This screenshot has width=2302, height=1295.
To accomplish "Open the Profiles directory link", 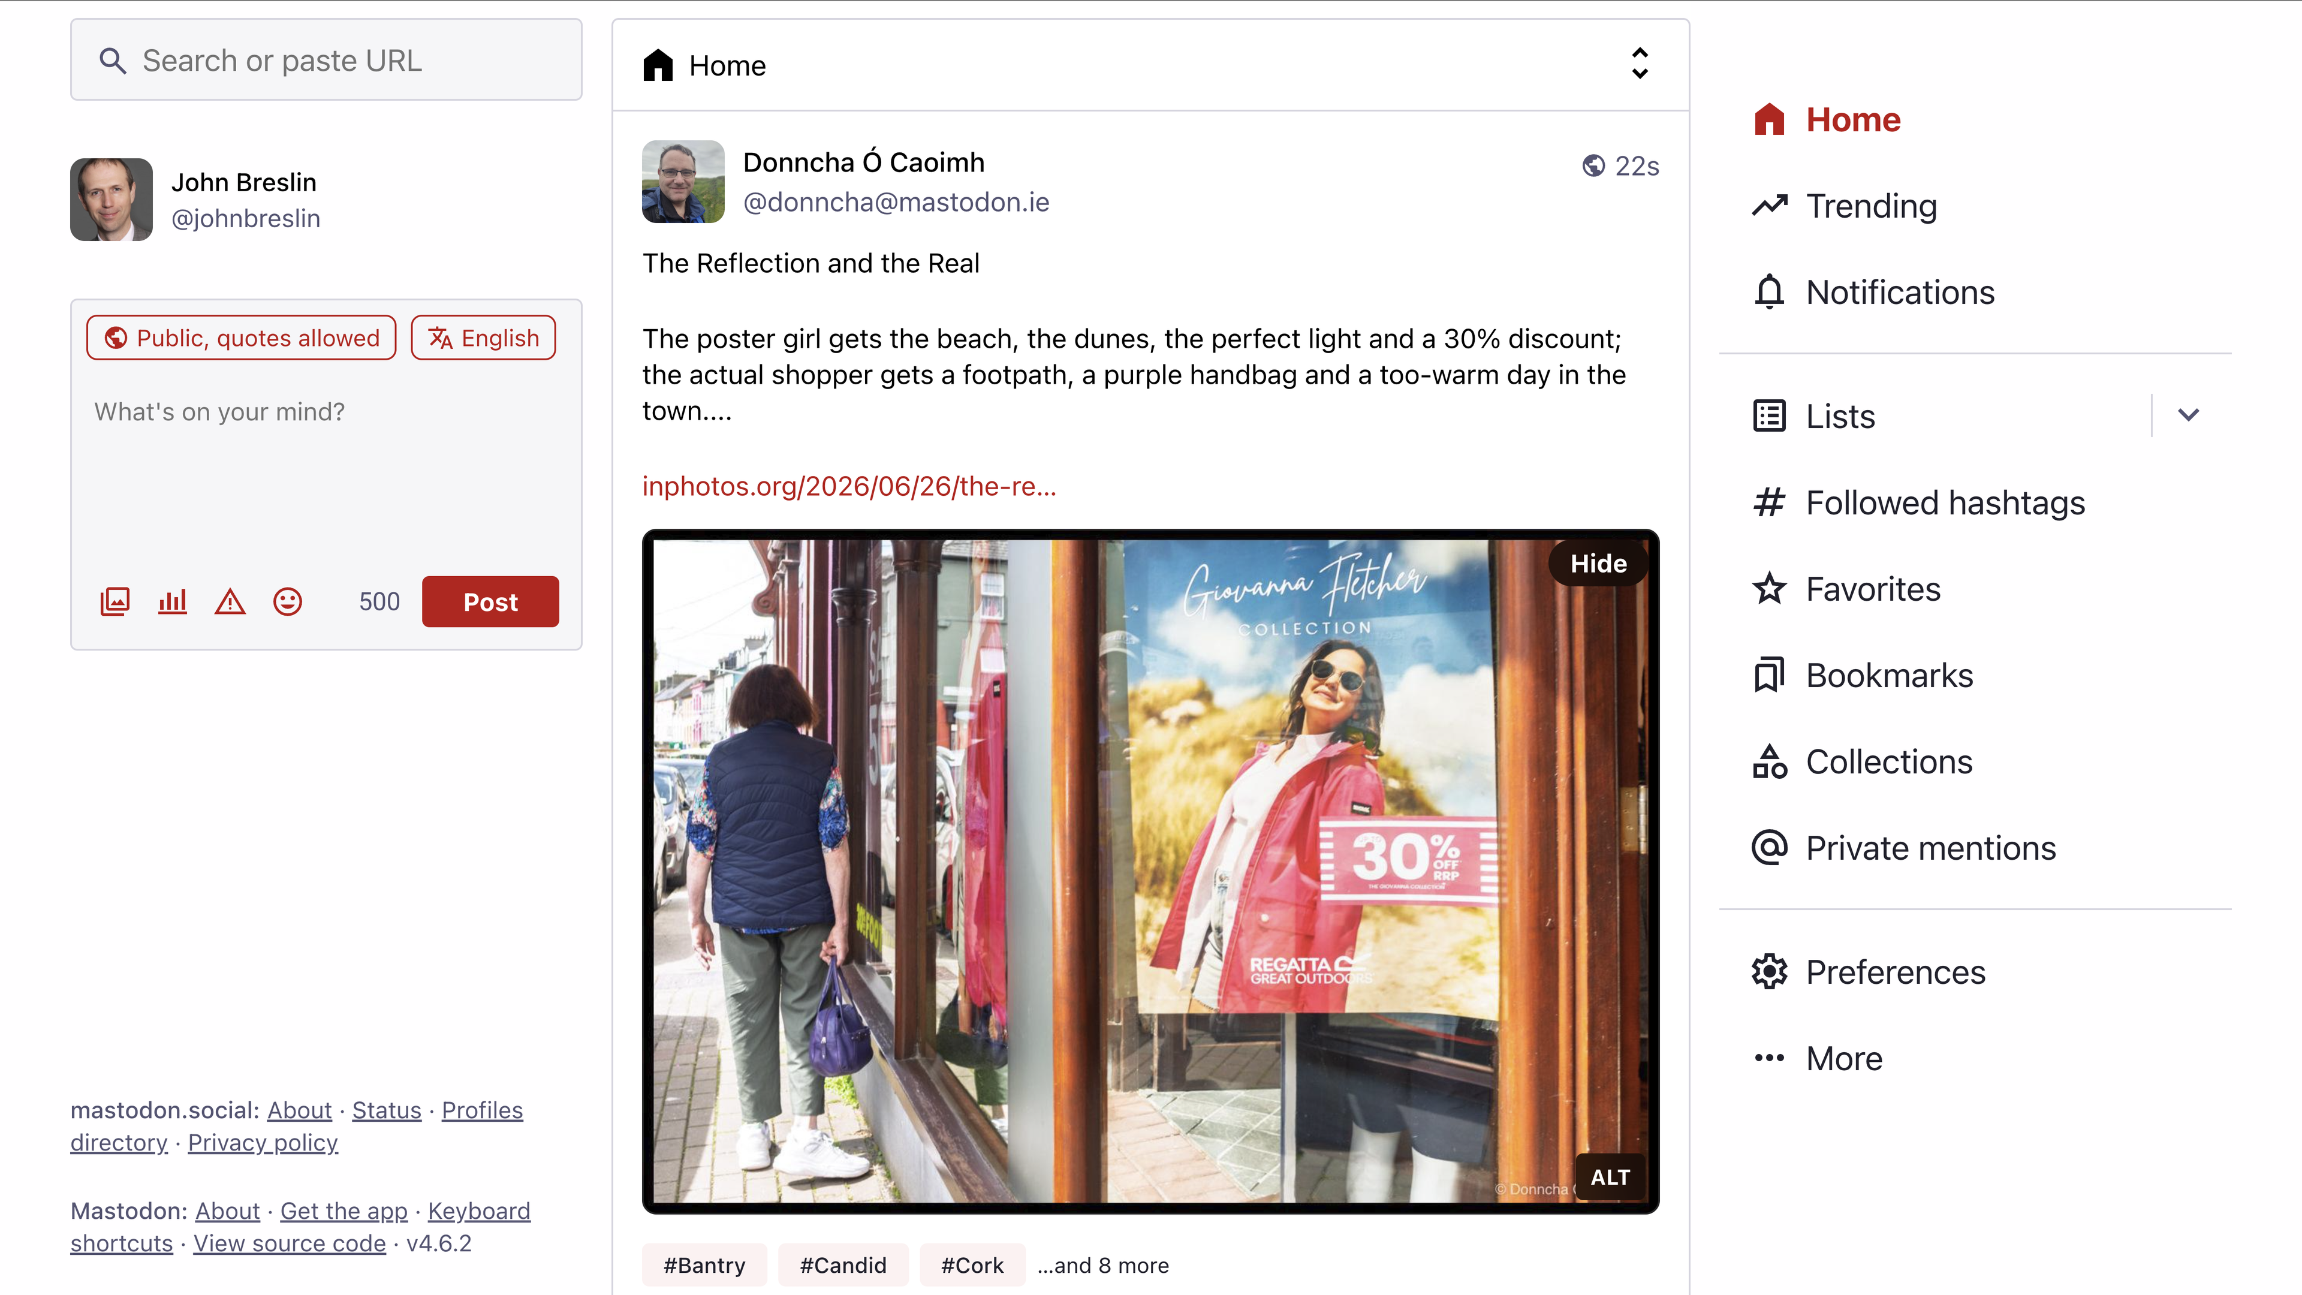I will (x=481, y=1110).
